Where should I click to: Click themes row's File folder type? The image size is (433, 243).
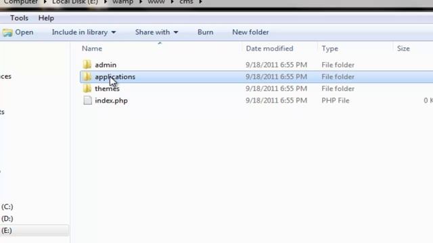[x=338, y=88]
